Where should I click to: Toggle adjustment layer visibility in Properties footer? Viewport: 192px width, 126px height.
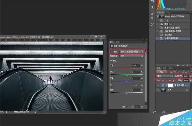pyautogui.click(x=137, y=107)
